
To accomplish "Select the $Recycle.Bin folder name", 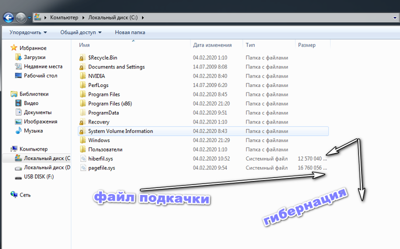I will (x=103, y=57).
